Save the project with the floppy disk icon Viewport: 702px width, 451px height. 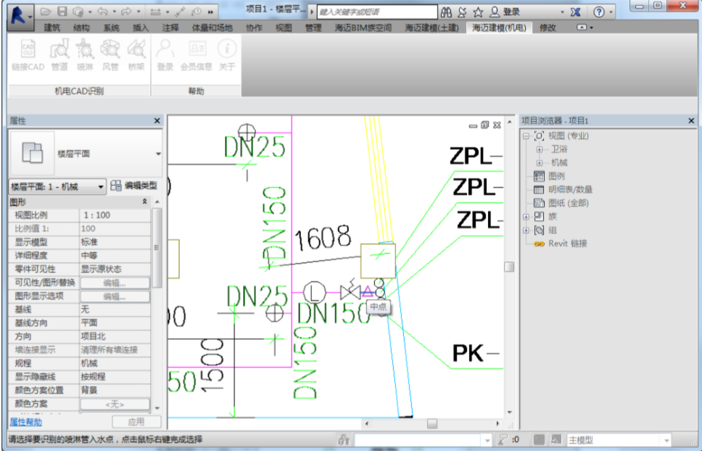point(62,12)
